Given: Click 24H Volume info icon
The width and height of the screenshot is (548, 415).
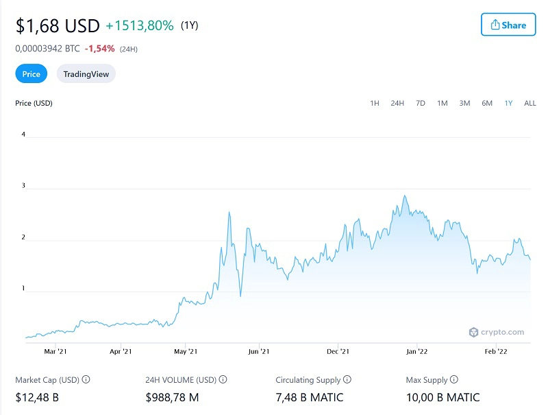Looking at the screenshot, I should point(223,379).
